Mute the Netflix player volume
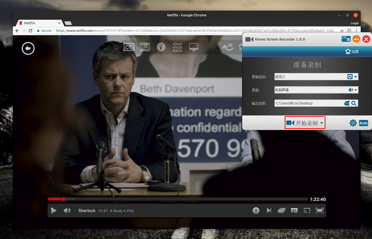Screen dimensions: 372x239 (67, 210)
